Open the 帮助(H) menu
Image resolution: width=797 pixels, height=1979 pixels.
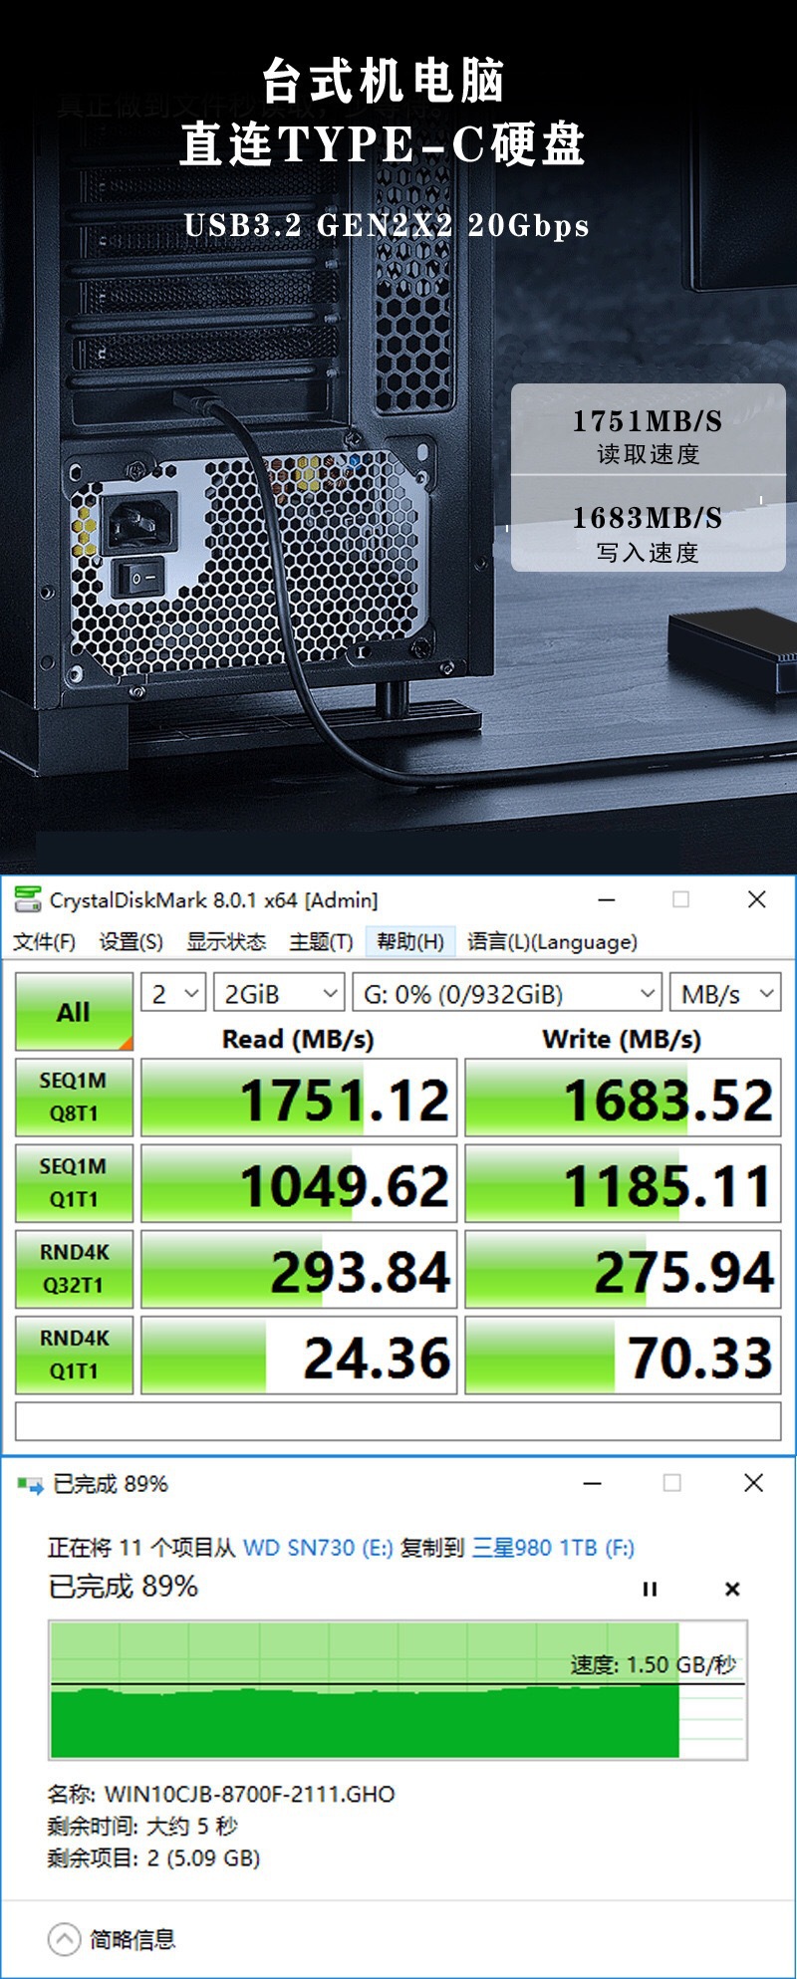coord(410,941)
